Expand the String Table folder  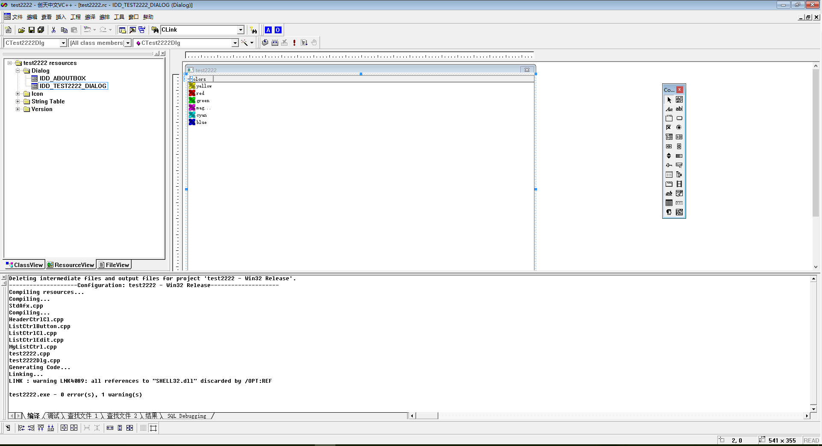click(x=18, y=102)
